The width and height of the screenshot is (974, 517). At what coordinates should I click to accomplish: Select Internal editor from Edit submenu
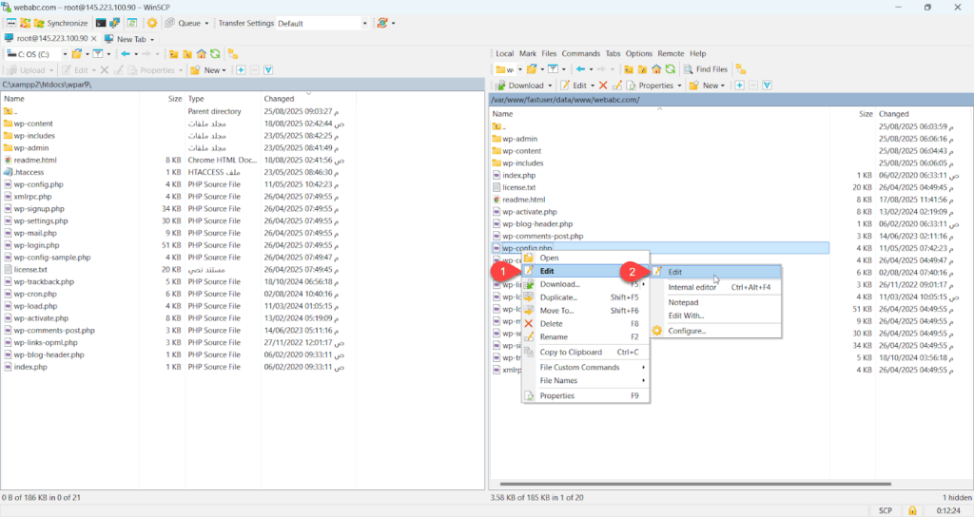click(692, 287)
